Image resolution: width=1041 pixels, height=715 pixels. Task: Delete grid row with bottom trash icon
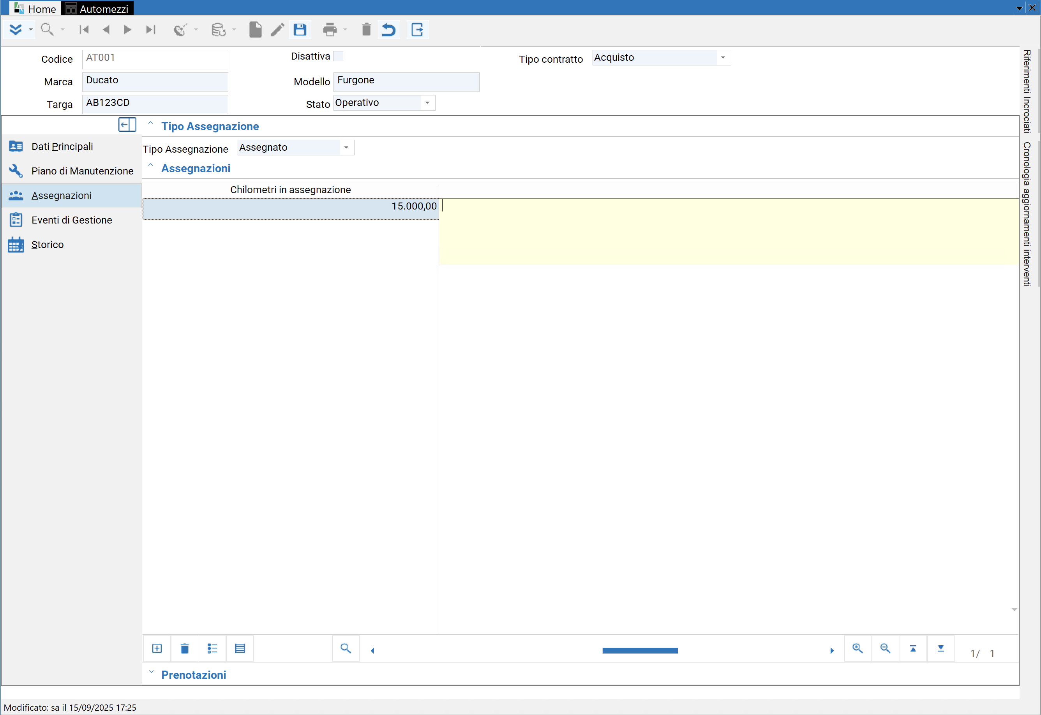pyautogui.click(x=184, y=648)
